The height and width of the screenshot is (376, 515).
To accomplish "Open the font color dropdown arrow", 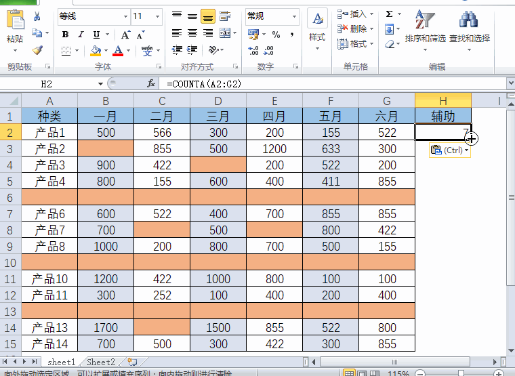I will [128, 51].
